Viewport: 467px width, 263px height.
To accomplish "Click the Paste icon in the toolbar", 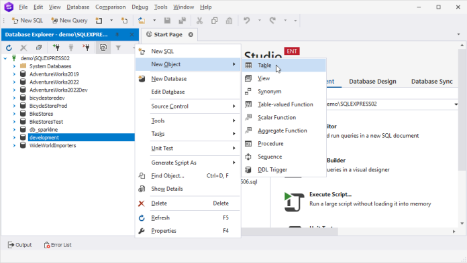I will (229, 21).
